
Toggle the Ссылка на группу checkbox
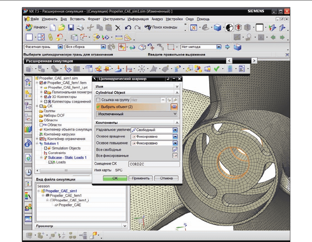pos(98,100)
